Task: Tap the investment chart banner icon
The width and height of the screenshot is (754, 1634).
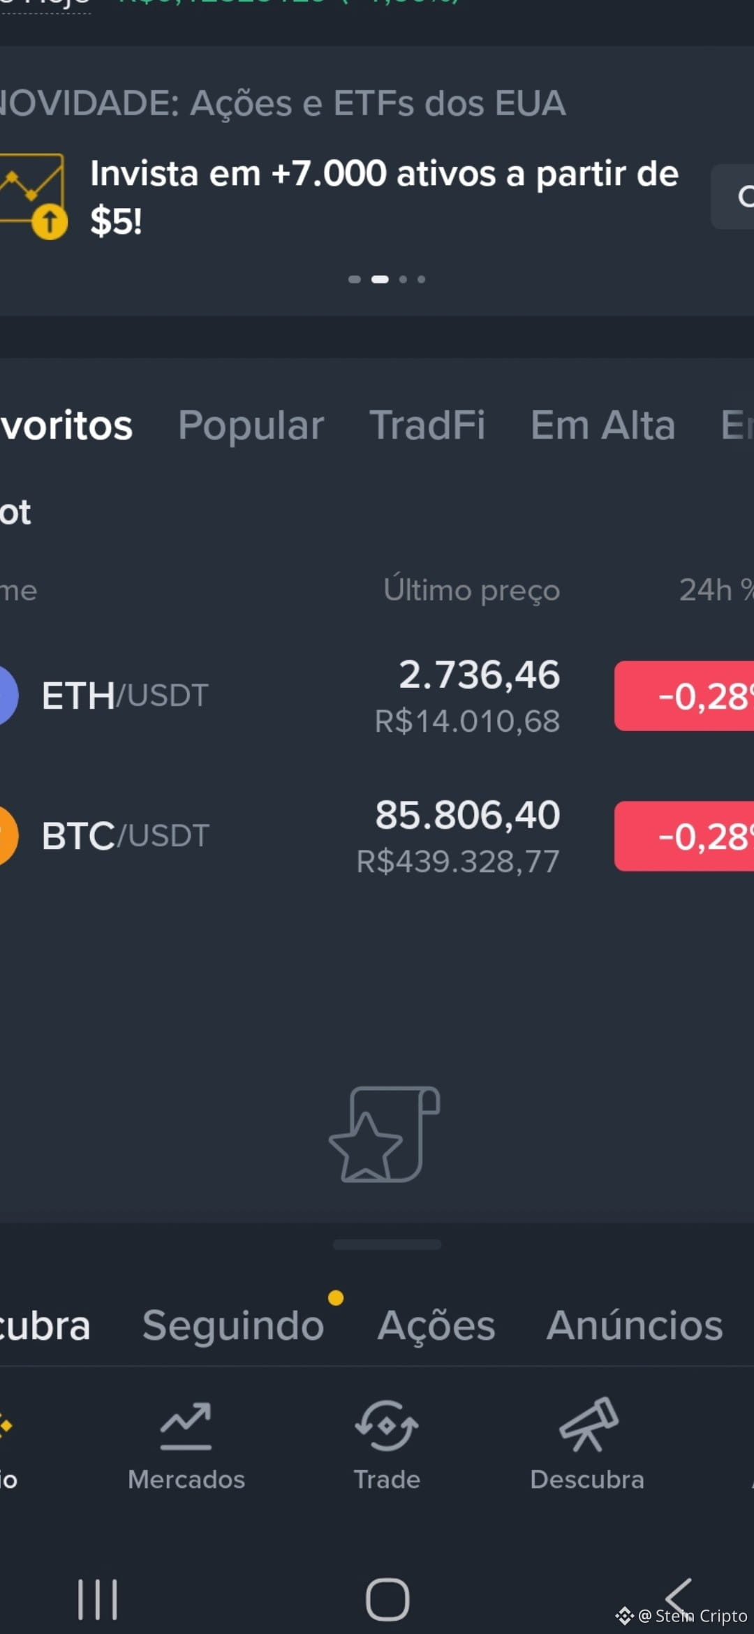Action: [x=34, y=196]
